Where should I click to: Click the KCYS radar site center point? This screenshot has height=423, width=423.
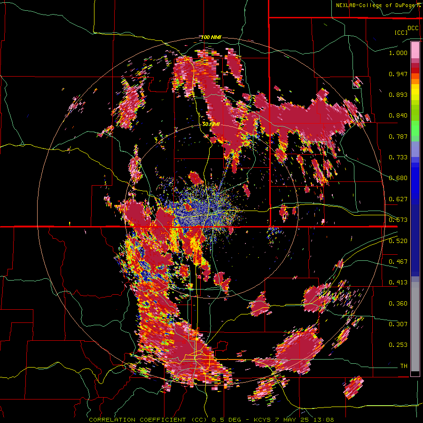(211, 211)
